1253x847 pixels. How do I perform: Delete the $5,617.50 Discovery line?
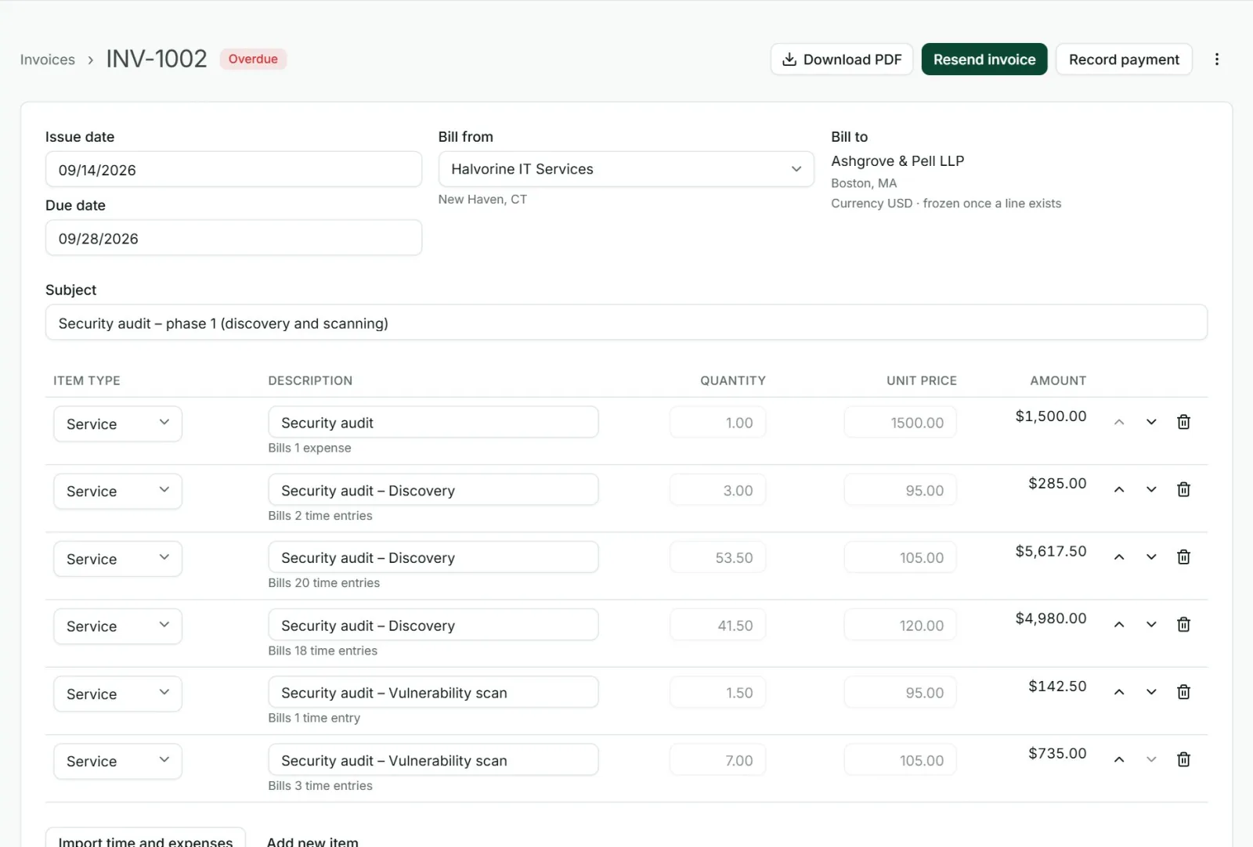[1183, 557]
